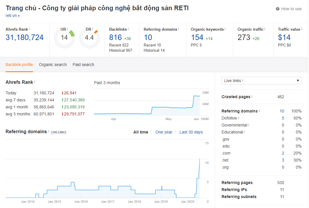Click the Organic keywords info icon
This screenshot has height=208, width=309.
(225, 29)
